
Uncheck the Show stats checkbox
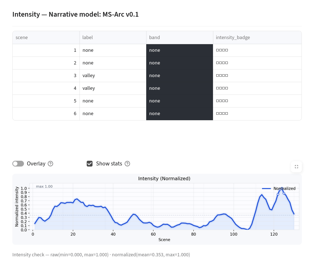(x=90, y=164)
